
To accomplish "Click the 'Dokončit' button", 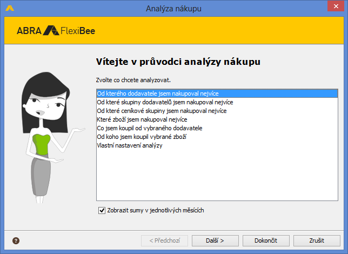I will 266,240.
